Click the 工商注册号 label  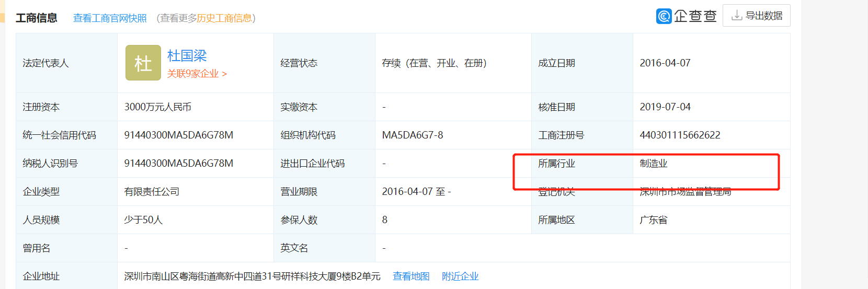pyautogui.click(x=561, y=135)
